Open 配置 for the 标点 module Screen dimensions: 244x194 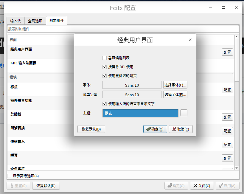click(x=227, y=90)
